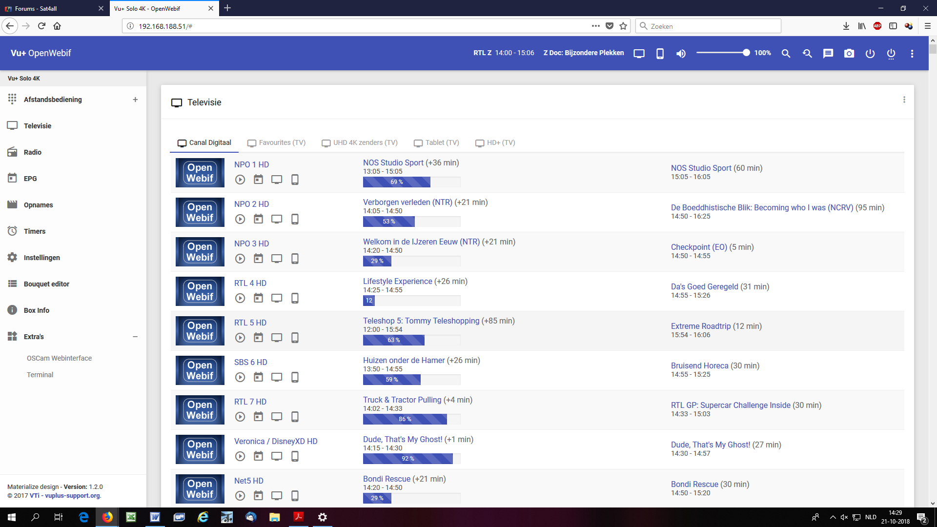937x527 pixels.
Task: Click the screenshot camera icon in header
Action: click(x=849, y=54)
